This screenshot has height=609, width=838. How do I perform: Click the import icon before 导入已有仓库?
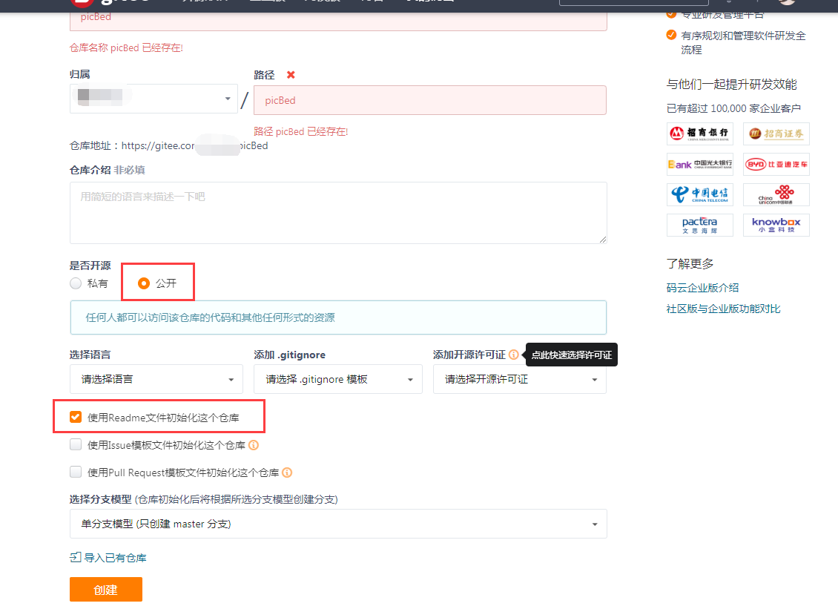point(75,558)
